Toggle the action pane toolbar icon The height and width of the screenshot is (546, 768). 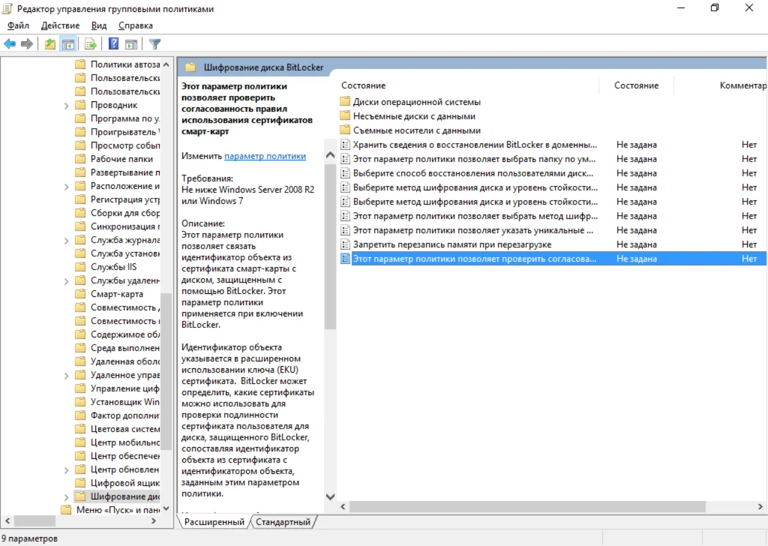[x=131, y=44]
